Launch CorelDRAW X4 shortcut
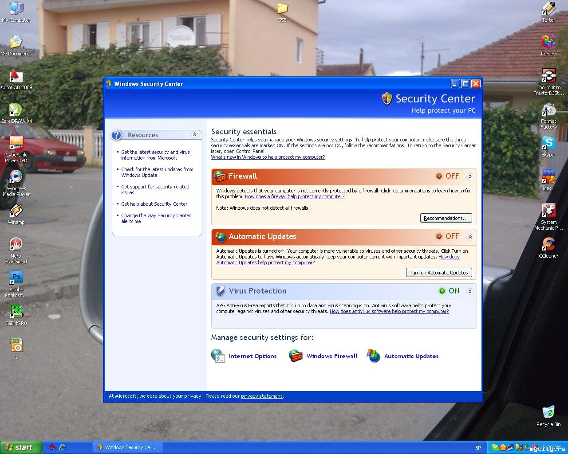Screen dimensions: 568x454 tap(16, 113)
